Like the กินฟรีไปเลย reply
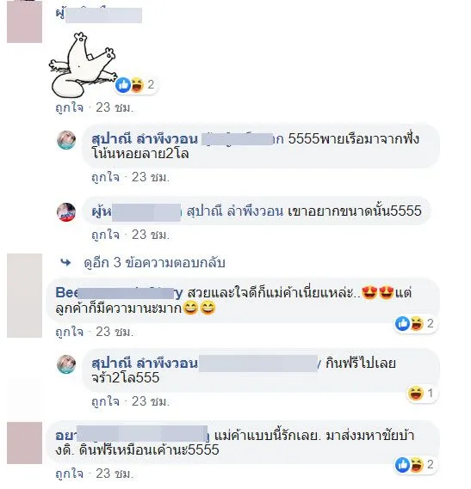 [x=105, y=401]
